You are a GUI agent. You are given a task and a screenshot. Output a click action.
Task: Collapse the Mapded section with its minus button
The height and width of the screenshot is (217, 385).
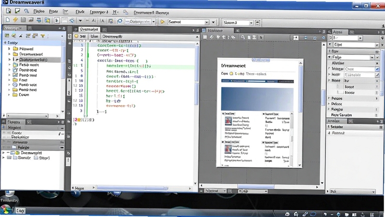click(62, 128)
